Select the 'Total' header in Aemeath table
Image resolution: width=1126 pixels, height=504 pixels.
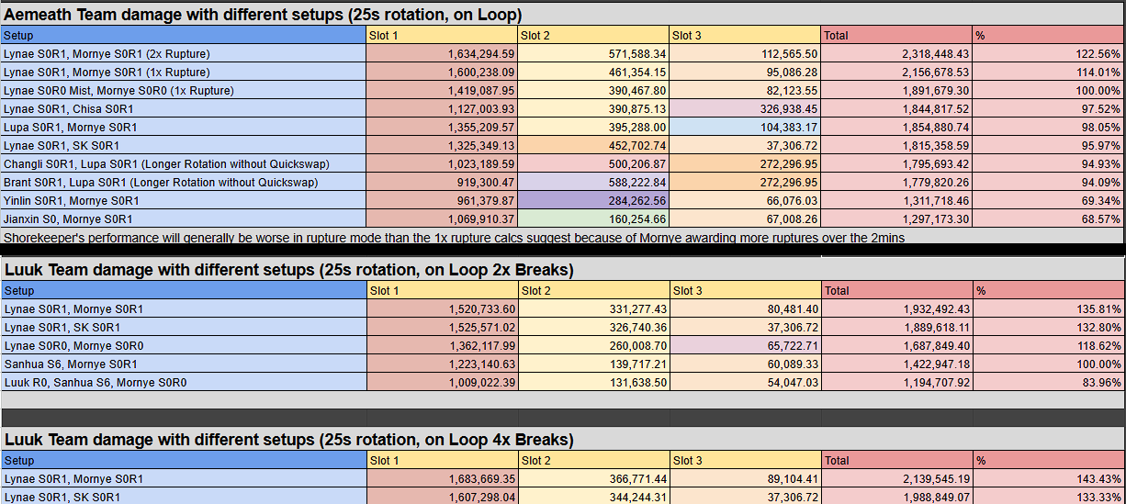click(x=896, y=35)
